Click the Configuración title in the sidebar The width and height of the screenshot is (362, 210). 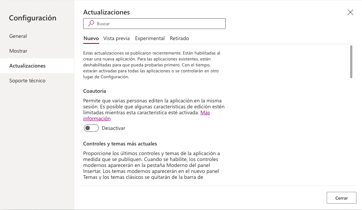pos(33,18)
